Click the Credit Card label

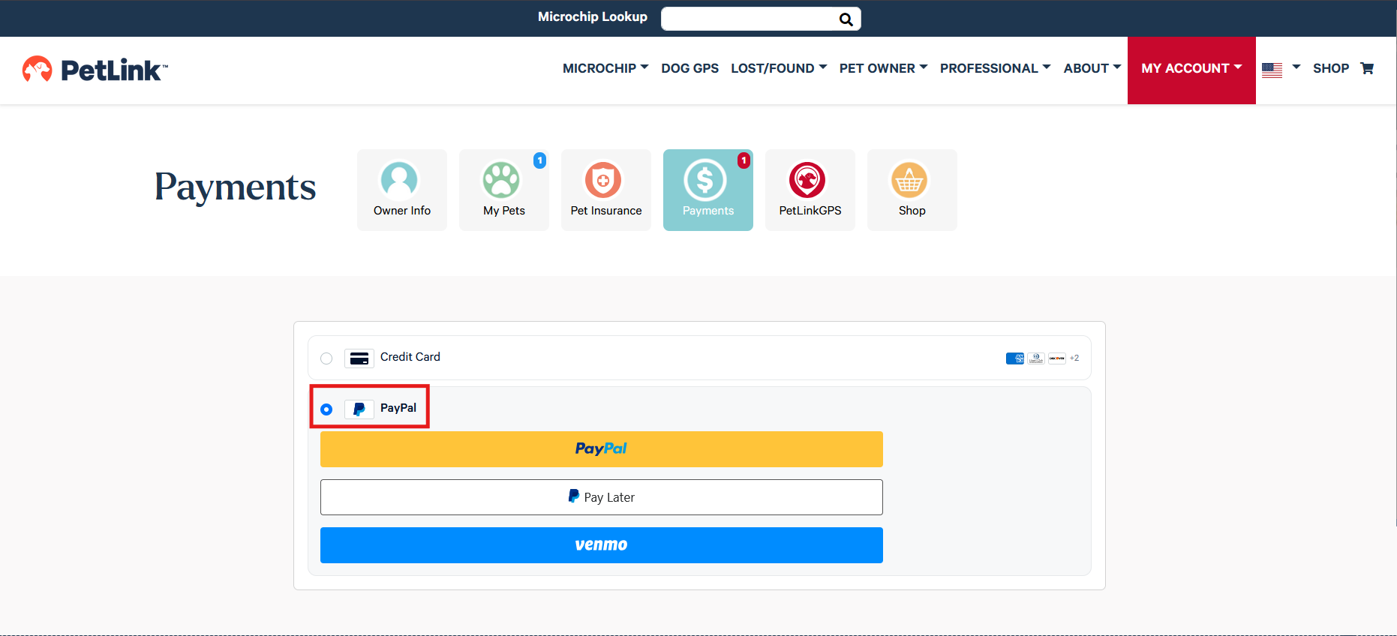pos(410,357)
